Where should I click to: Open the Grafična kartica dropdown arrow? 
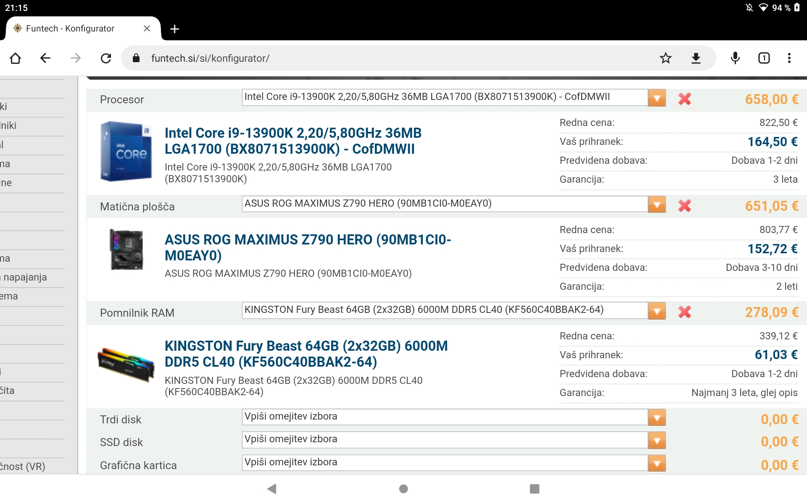pyautogui.click(x=657, y=464)
